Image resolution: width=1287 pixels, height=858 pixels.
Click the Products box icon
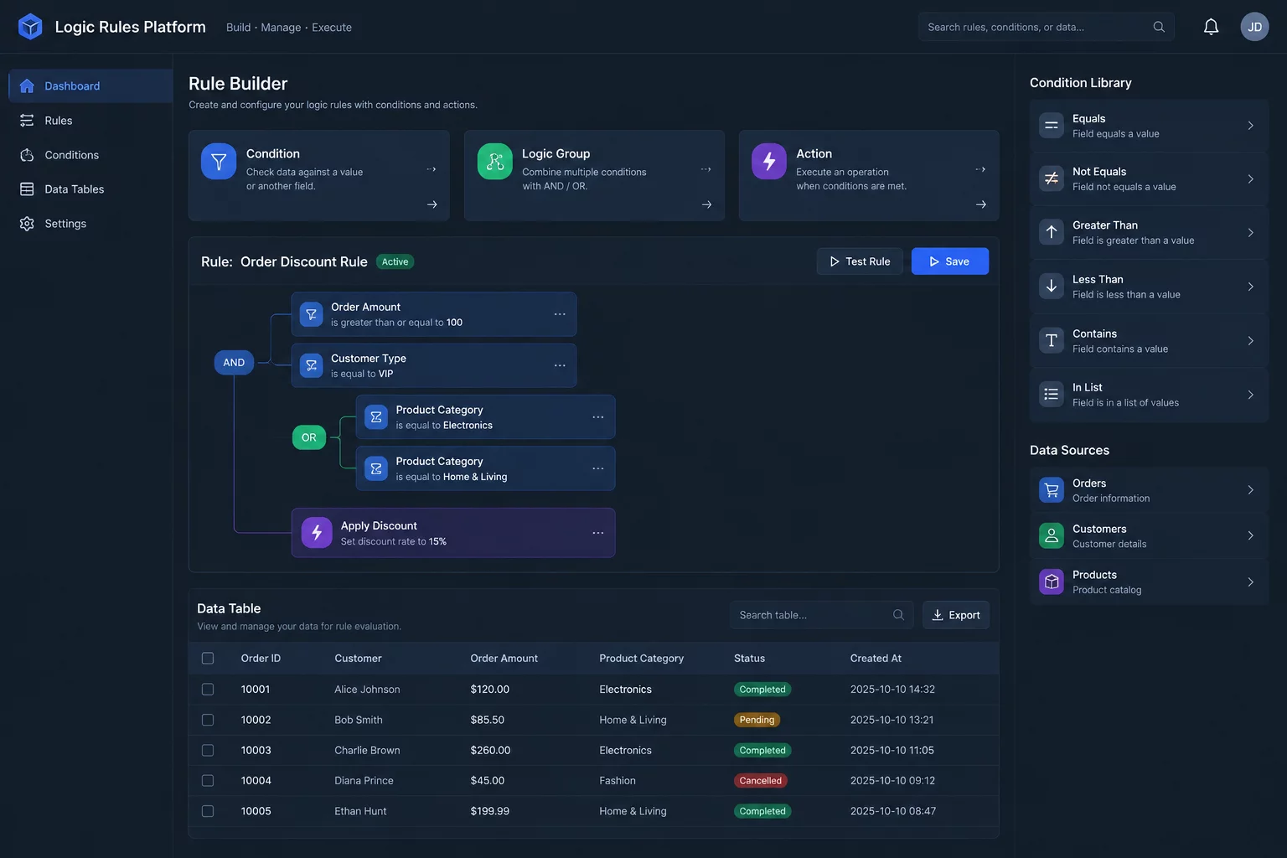1052,581
